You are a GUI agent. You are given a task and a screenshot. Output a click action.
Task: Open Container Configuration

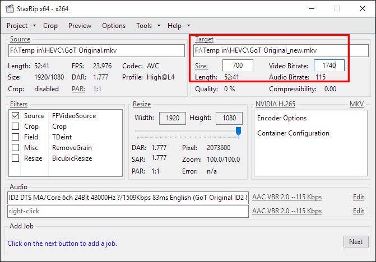click(293, 133)
